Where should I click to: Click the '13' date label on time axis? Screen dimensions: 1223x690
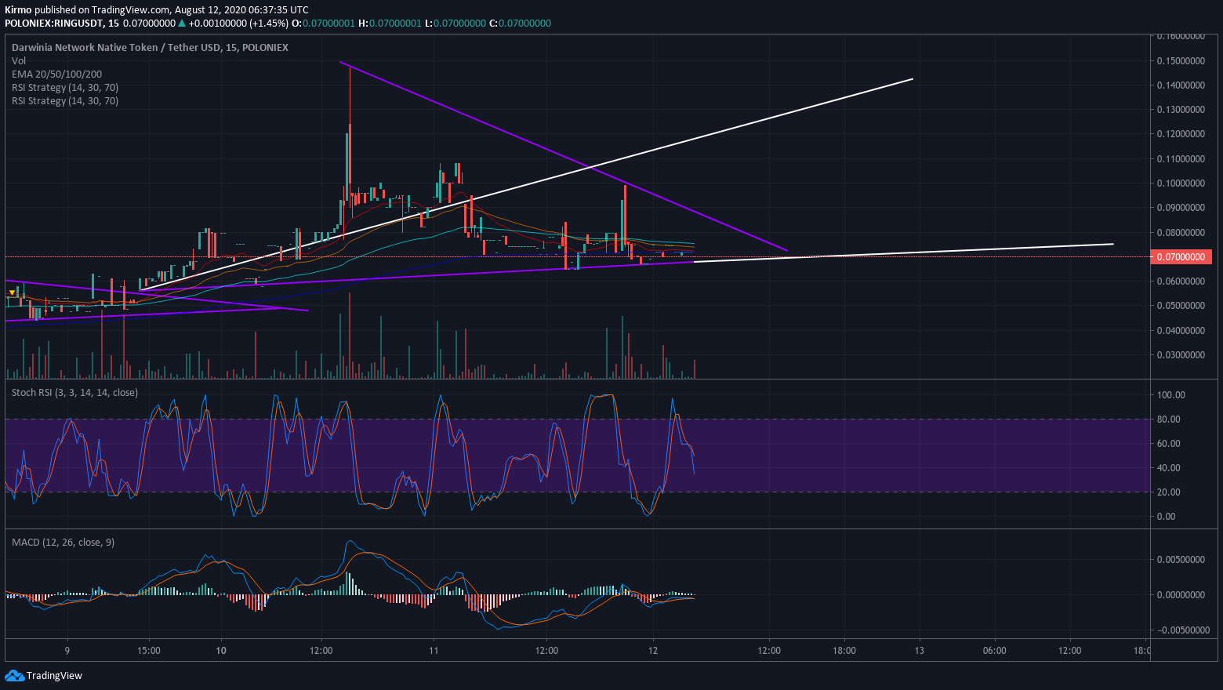click(x=920, y=650)
